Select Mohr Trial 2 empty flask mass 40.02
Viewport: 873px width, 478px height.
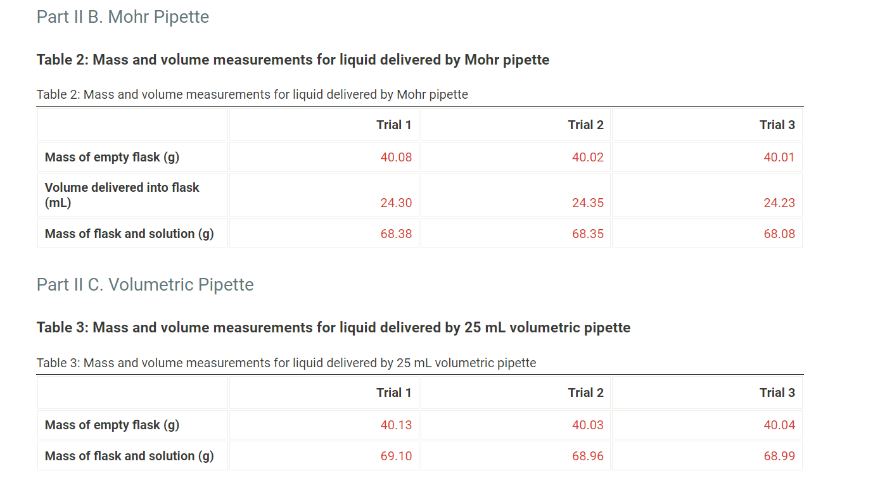point(588,157)
